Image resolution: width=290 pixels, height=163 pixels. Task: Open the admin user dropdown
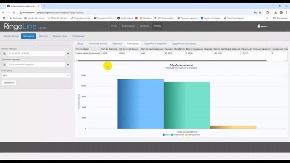262,26
